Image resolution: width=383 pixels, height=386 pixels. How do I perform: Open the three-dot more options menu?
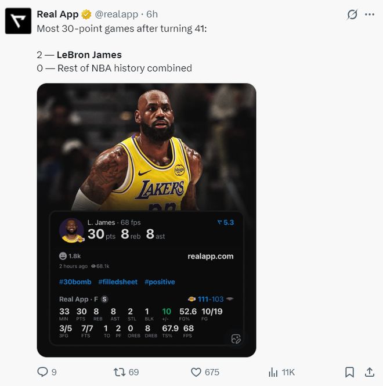[370, 15]
